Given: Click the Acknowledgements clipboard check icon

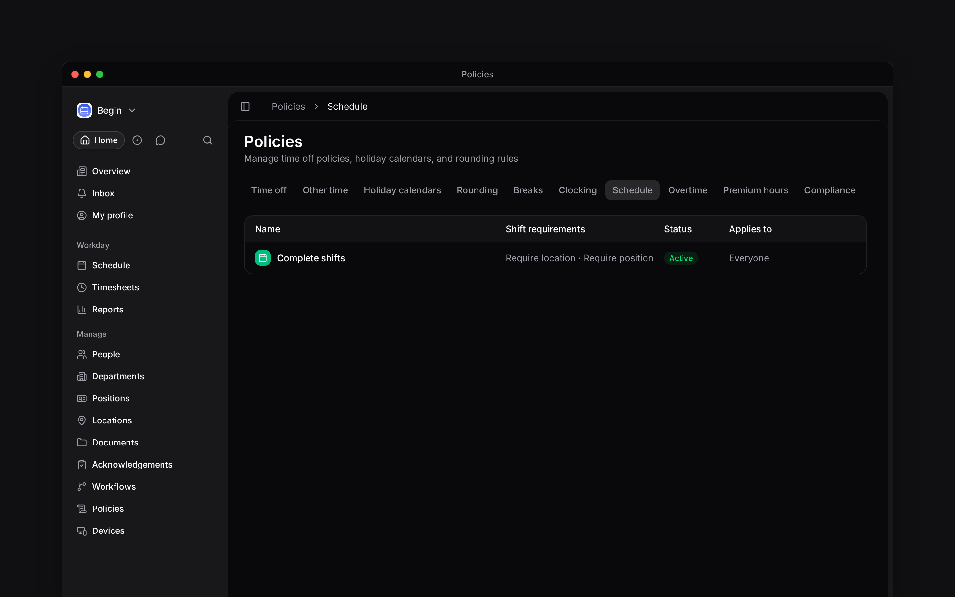Looking at the screenshot, I should tap(82, 465).
